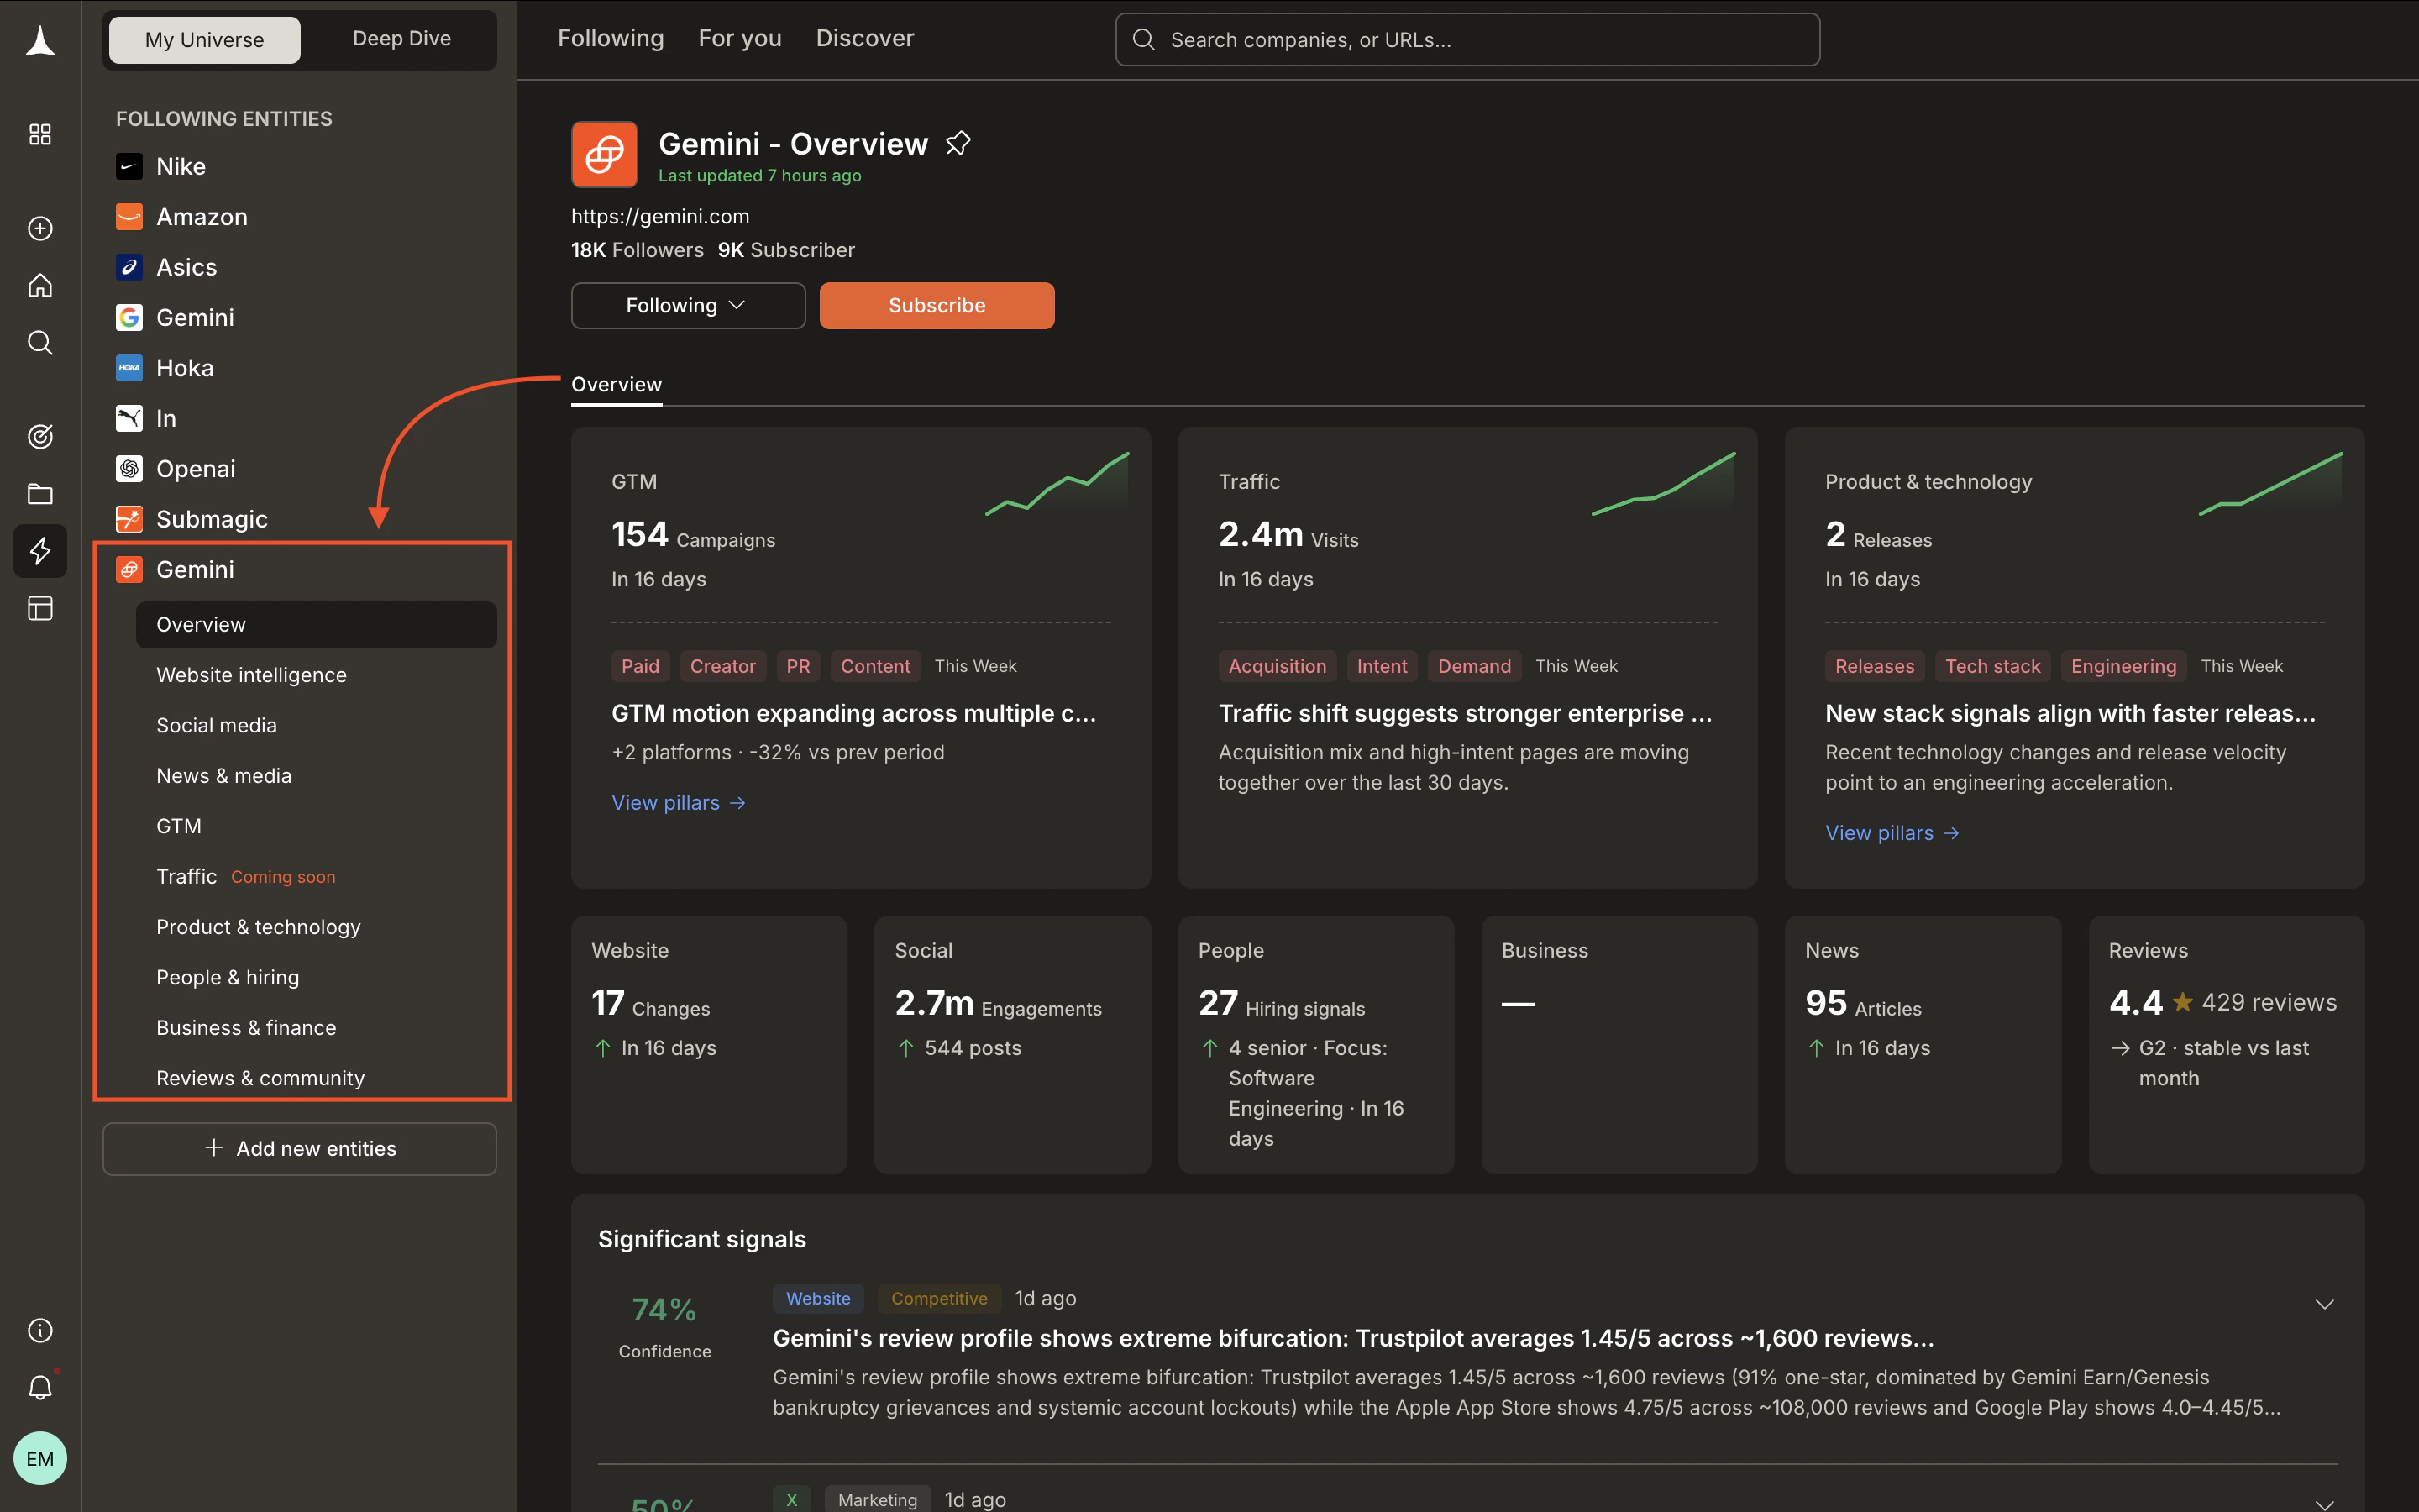
Task: Open the dashboard grid icon
Action: [x=40, y=134]
